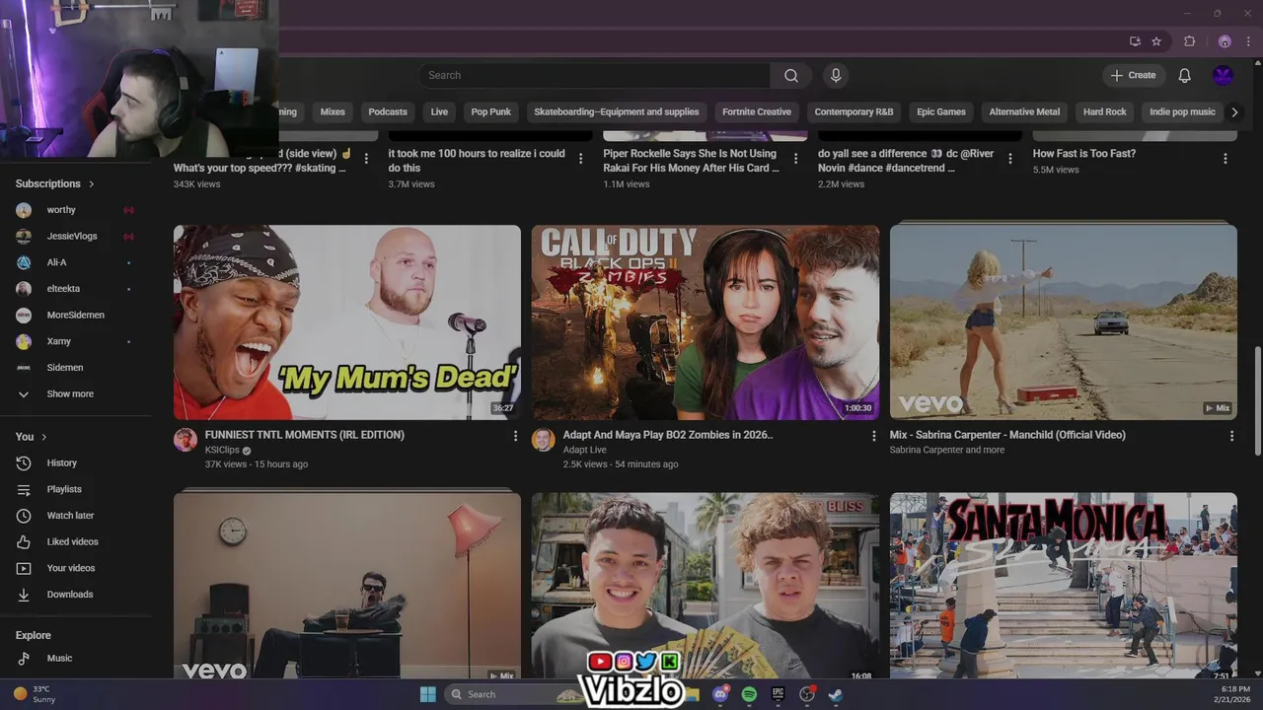
Task: Open the KSIClips channel link
Action: (x=222, y=450)
